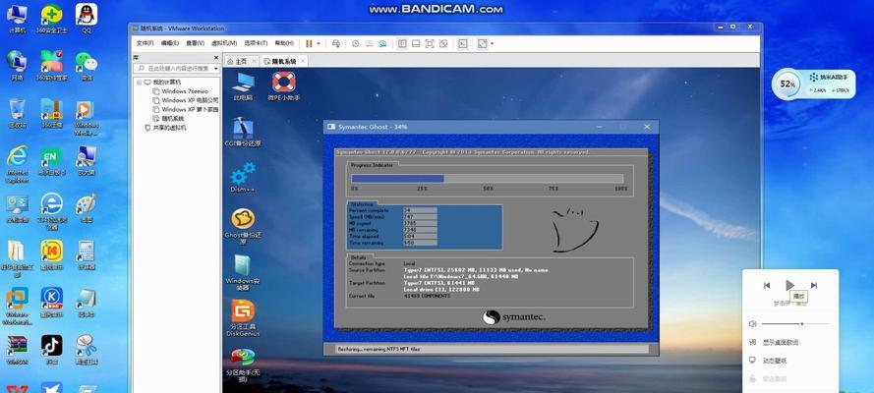Open the snapshot manager toolbar icon
The height and width of the screenshot is (393, 874).
[x=383, y=43]
